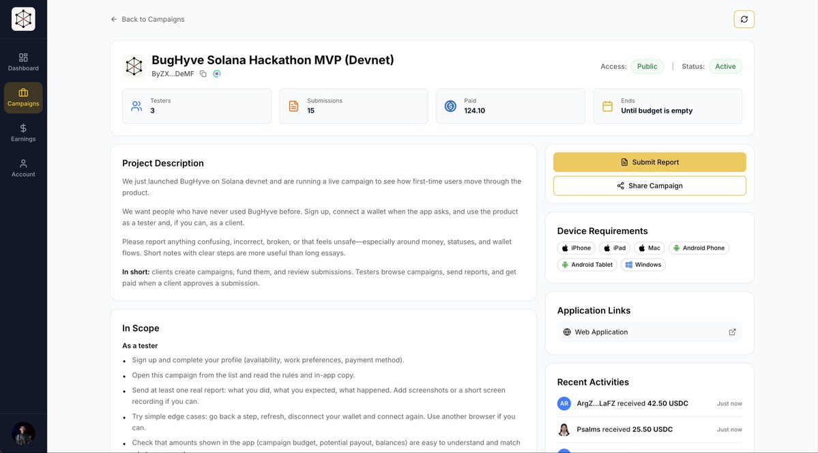Click the "ByZX...DeMF" address text
This screenshot has height=453, width=818.
click(173, 74)
